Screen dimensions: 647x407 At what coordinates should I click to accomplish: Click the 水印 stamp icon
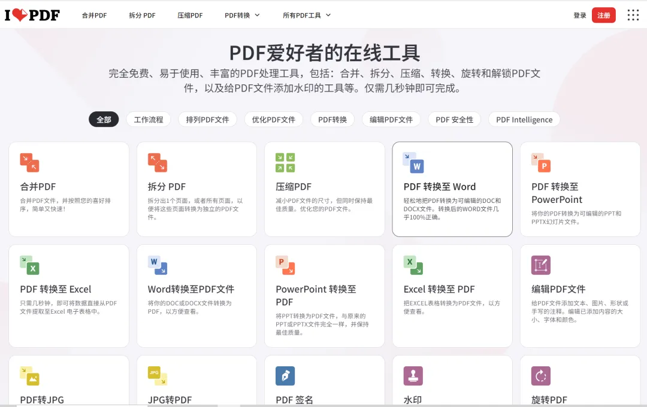pos(413,376)
